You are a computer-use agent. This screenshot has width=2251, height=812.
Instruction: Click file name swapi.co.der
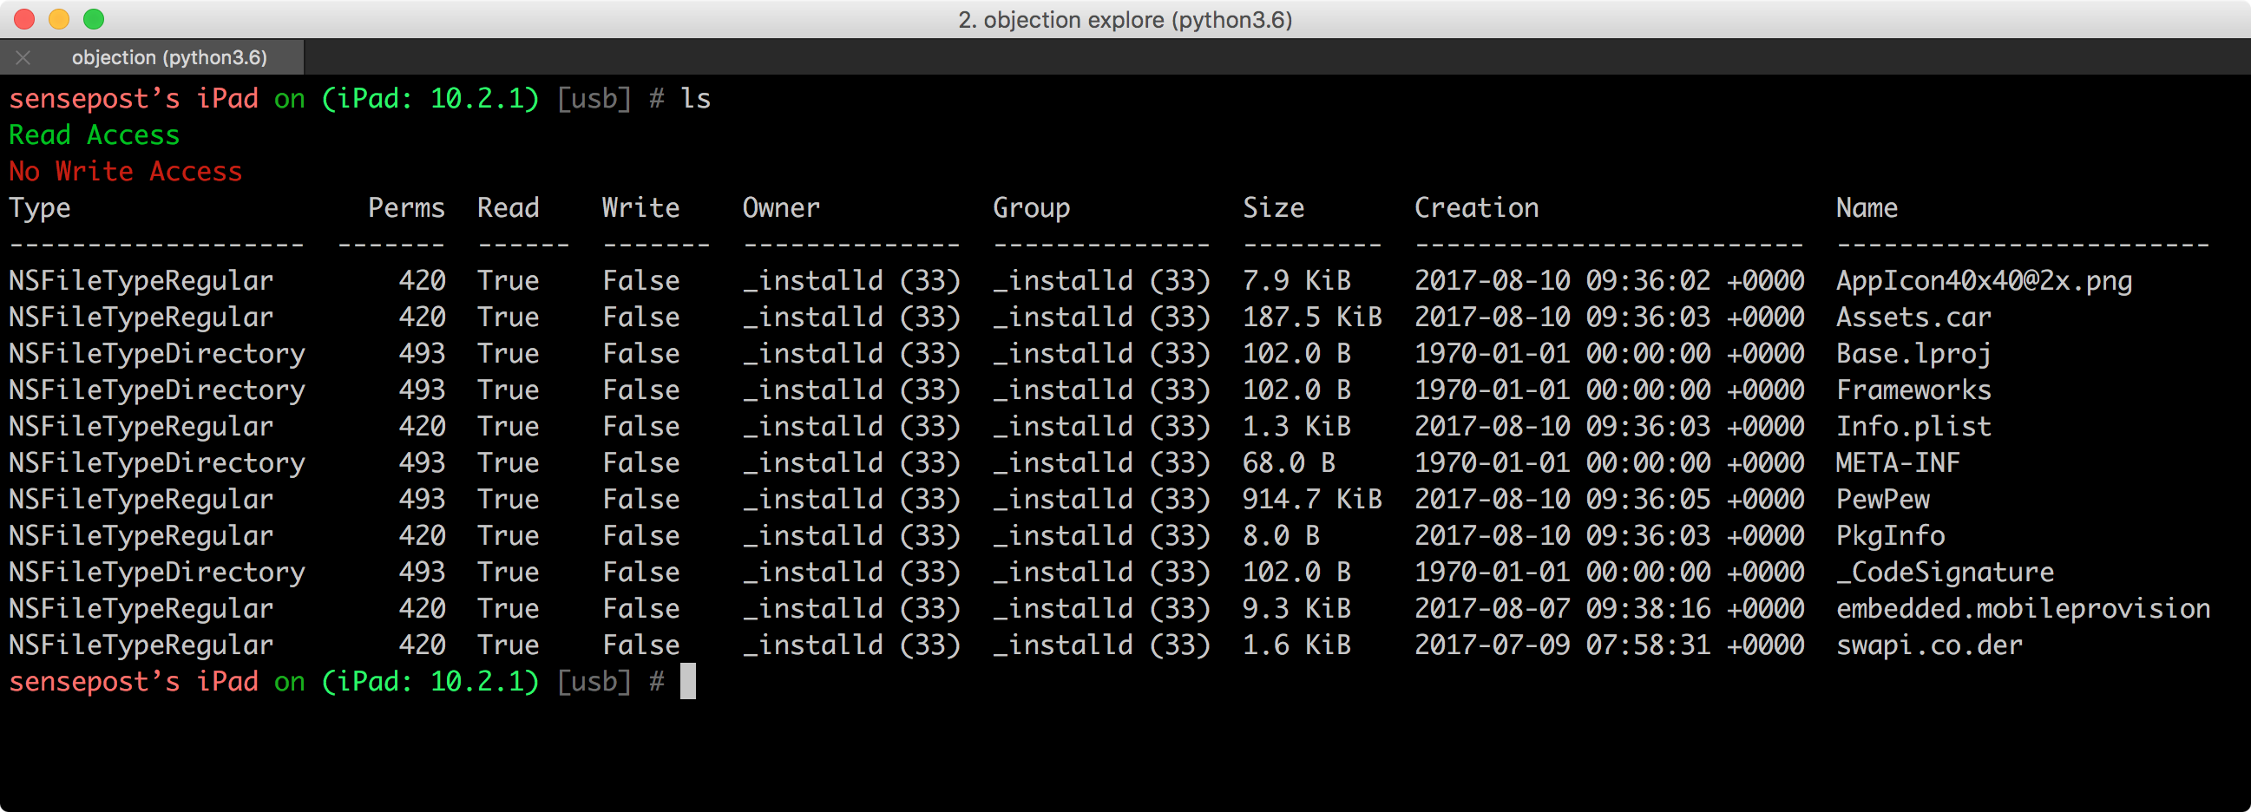pos(1928,645)
